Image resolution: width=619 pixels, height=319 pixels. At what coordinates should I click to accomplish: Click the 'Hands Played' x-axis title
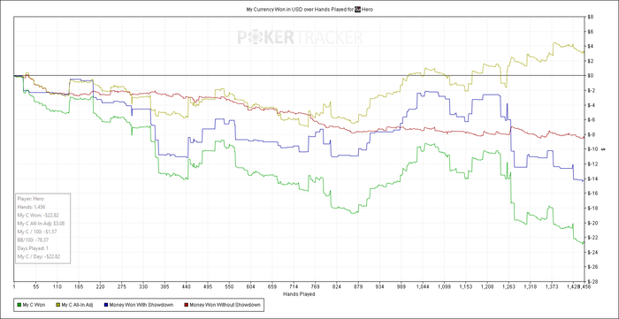pos(299,293)
